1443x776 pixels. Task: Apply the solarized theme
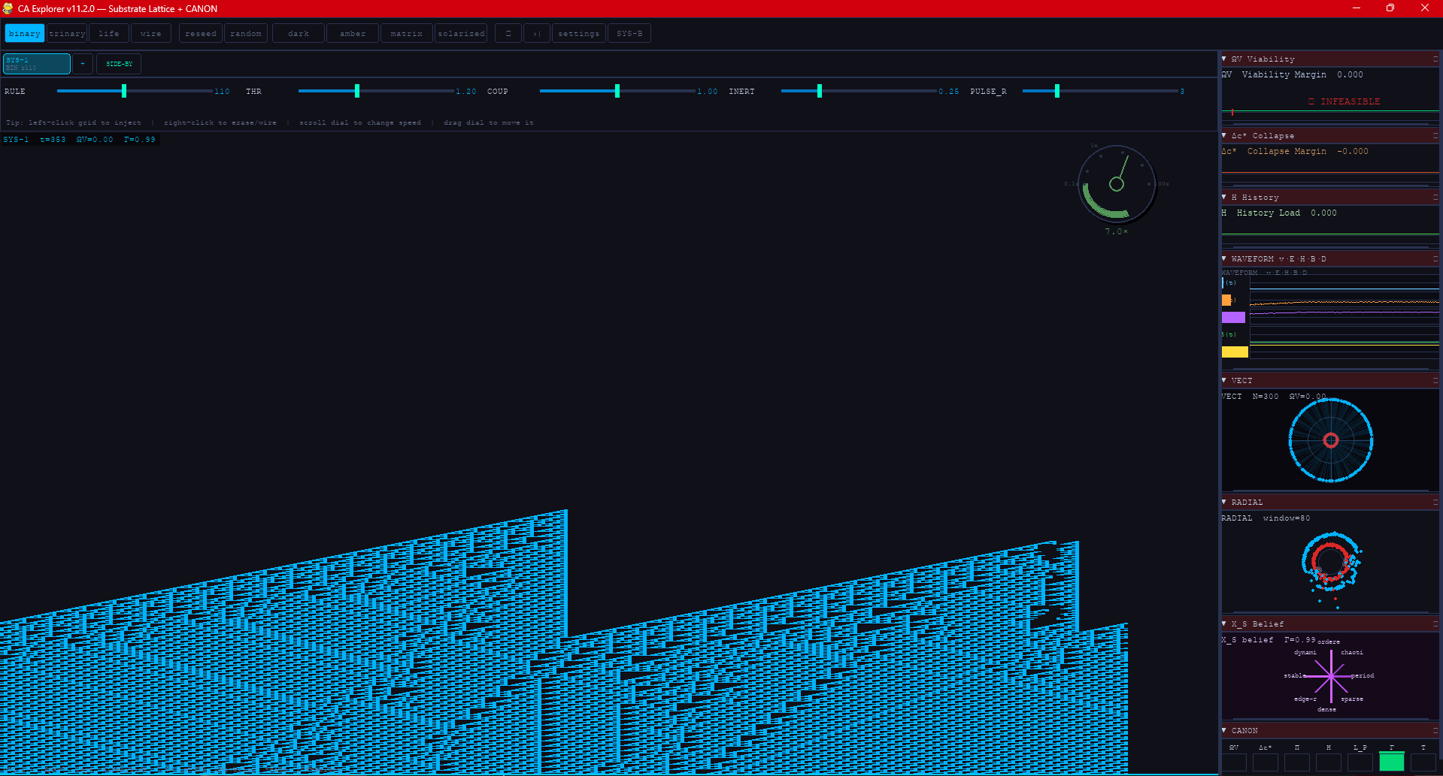coord(461,34)
